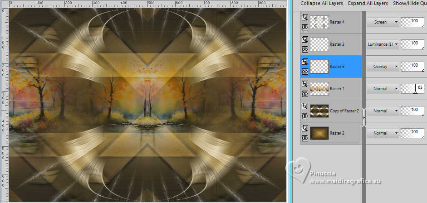427x203 pixels.
Task: Hide the Raster 4 layer
Action: pos(305,27)
